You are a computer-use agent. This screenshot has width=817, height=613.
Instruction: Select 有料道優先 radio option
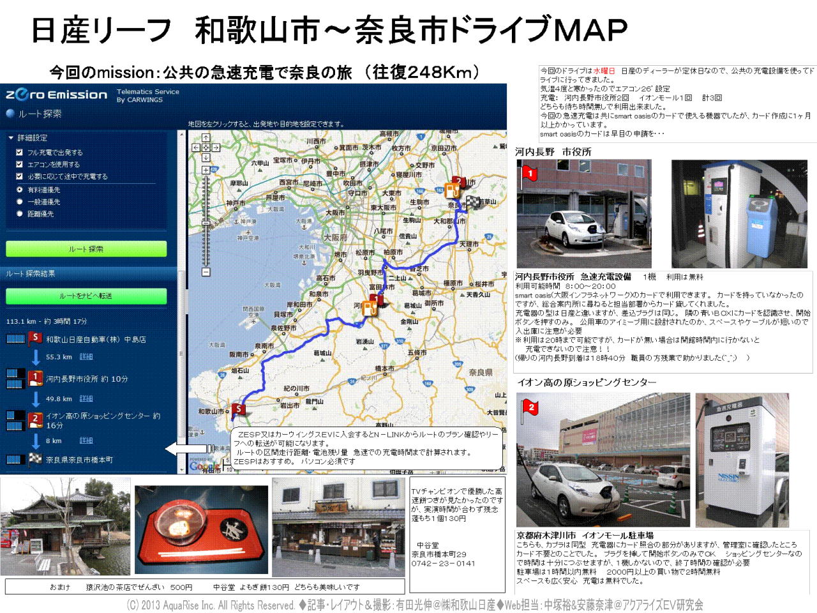[19, 190]
